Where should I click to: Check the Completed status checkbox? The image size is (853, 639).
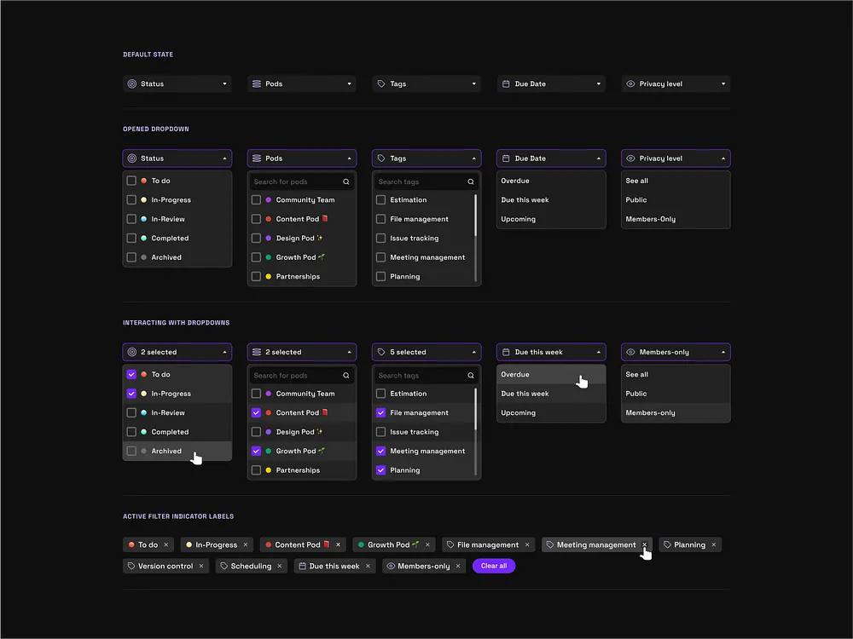(x=131, y=238)
